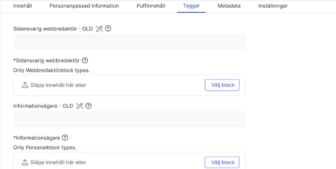
Task: Go to the Metadata tab
Action: (229, 6)
